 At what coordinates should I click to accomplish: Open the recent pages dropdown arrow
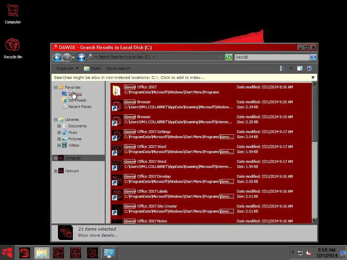(73, 58)
